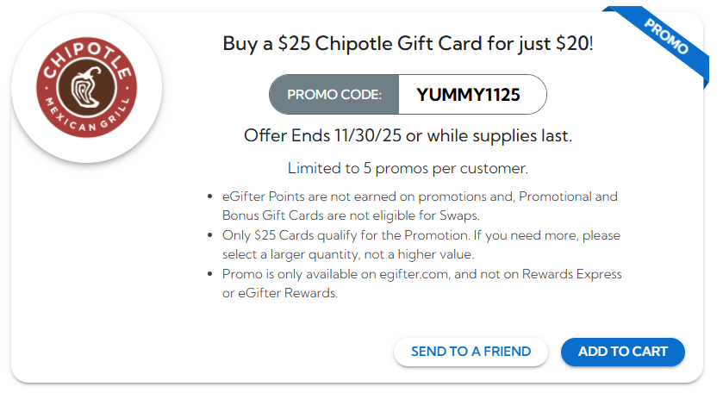Click the Promo is only available bullet

pyautogui.click(x=421, y=284)
